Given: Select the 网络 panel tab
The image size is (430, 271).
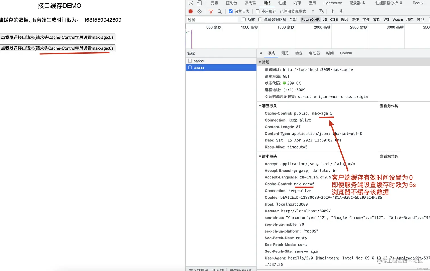Looking at the screenshot, I should [267, 3].
